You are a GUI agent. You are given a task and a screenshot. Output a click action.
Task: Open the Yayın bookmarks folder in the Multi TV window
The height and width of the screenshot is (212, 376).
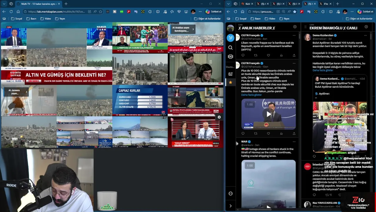pos(60,19)
